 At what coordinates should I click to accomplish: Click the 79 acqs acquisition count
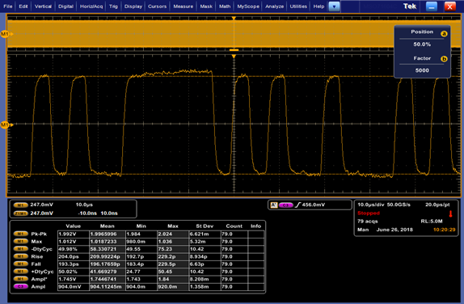[x=368, y=222]
